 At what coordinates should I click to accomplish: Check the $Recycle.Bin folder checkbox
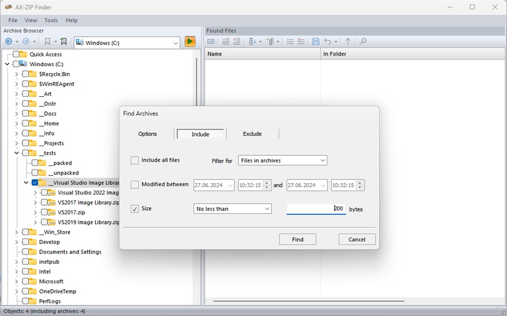point(25,74)
